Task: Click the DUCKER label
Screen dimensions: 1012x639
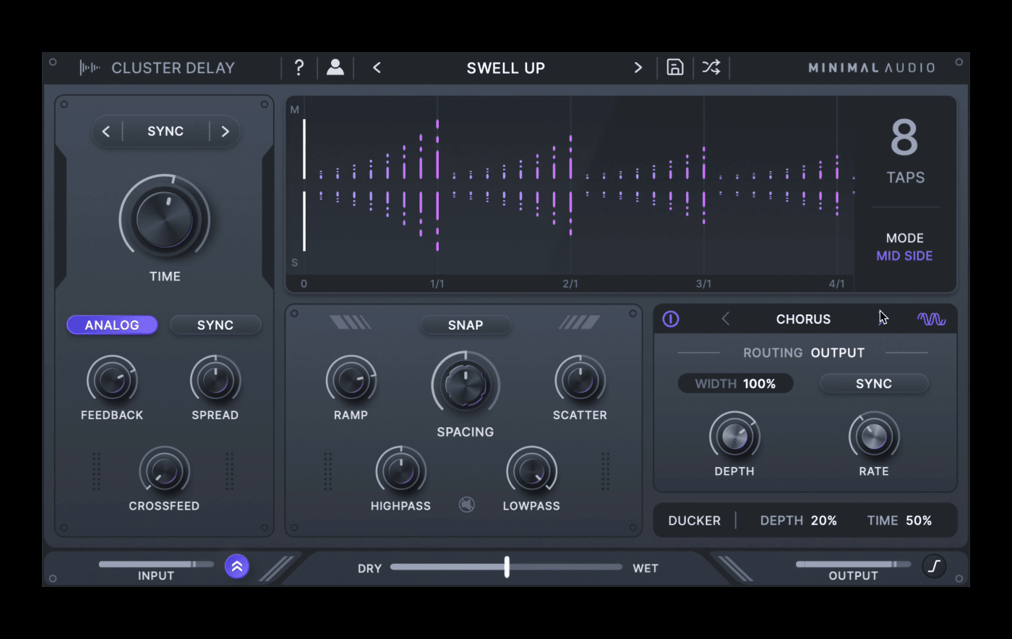Action: pyautogui.click(x=694, y=520)
